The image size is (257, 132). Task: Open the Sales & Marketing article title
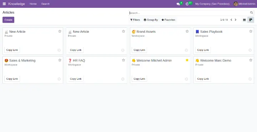pyautogui.click(x=22, y=60)
